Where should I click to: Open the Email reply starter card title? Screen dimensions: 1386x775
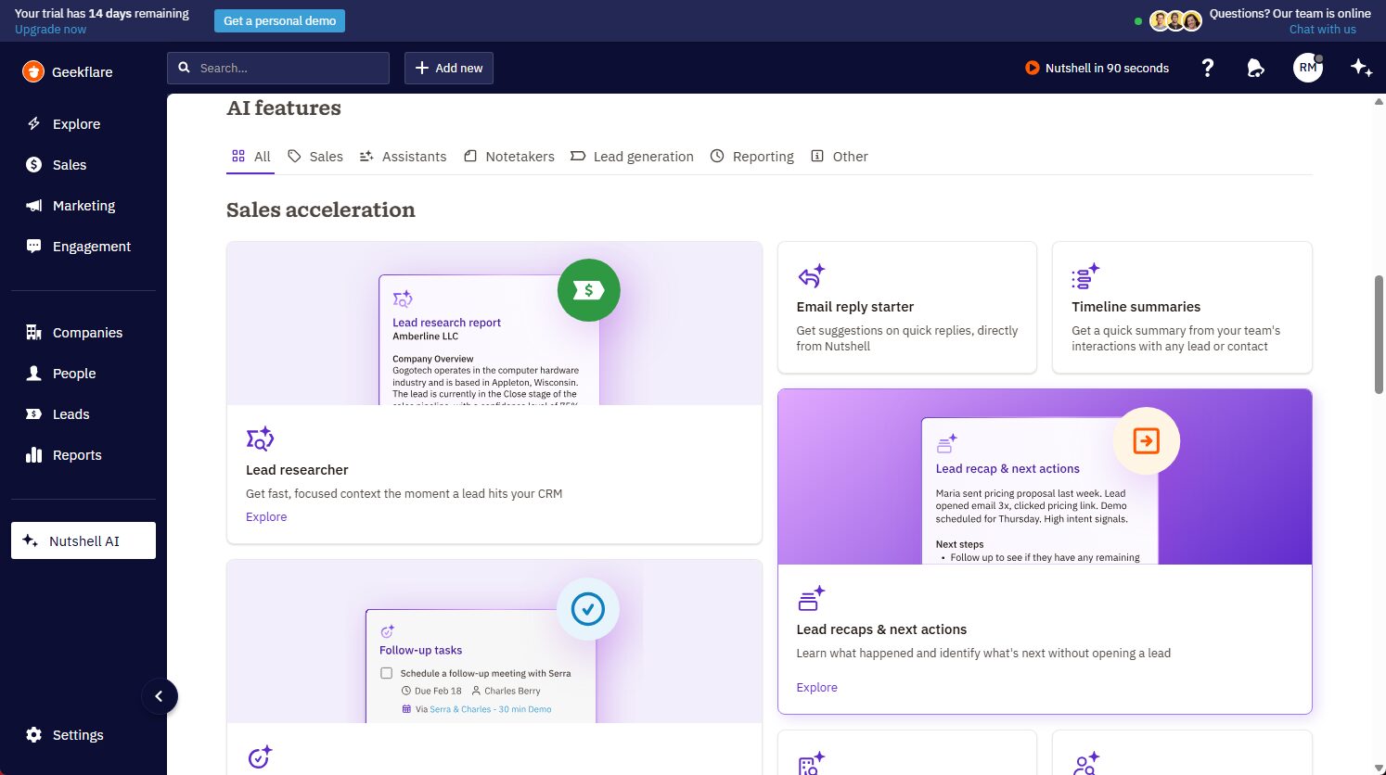[x=855, y=307]
